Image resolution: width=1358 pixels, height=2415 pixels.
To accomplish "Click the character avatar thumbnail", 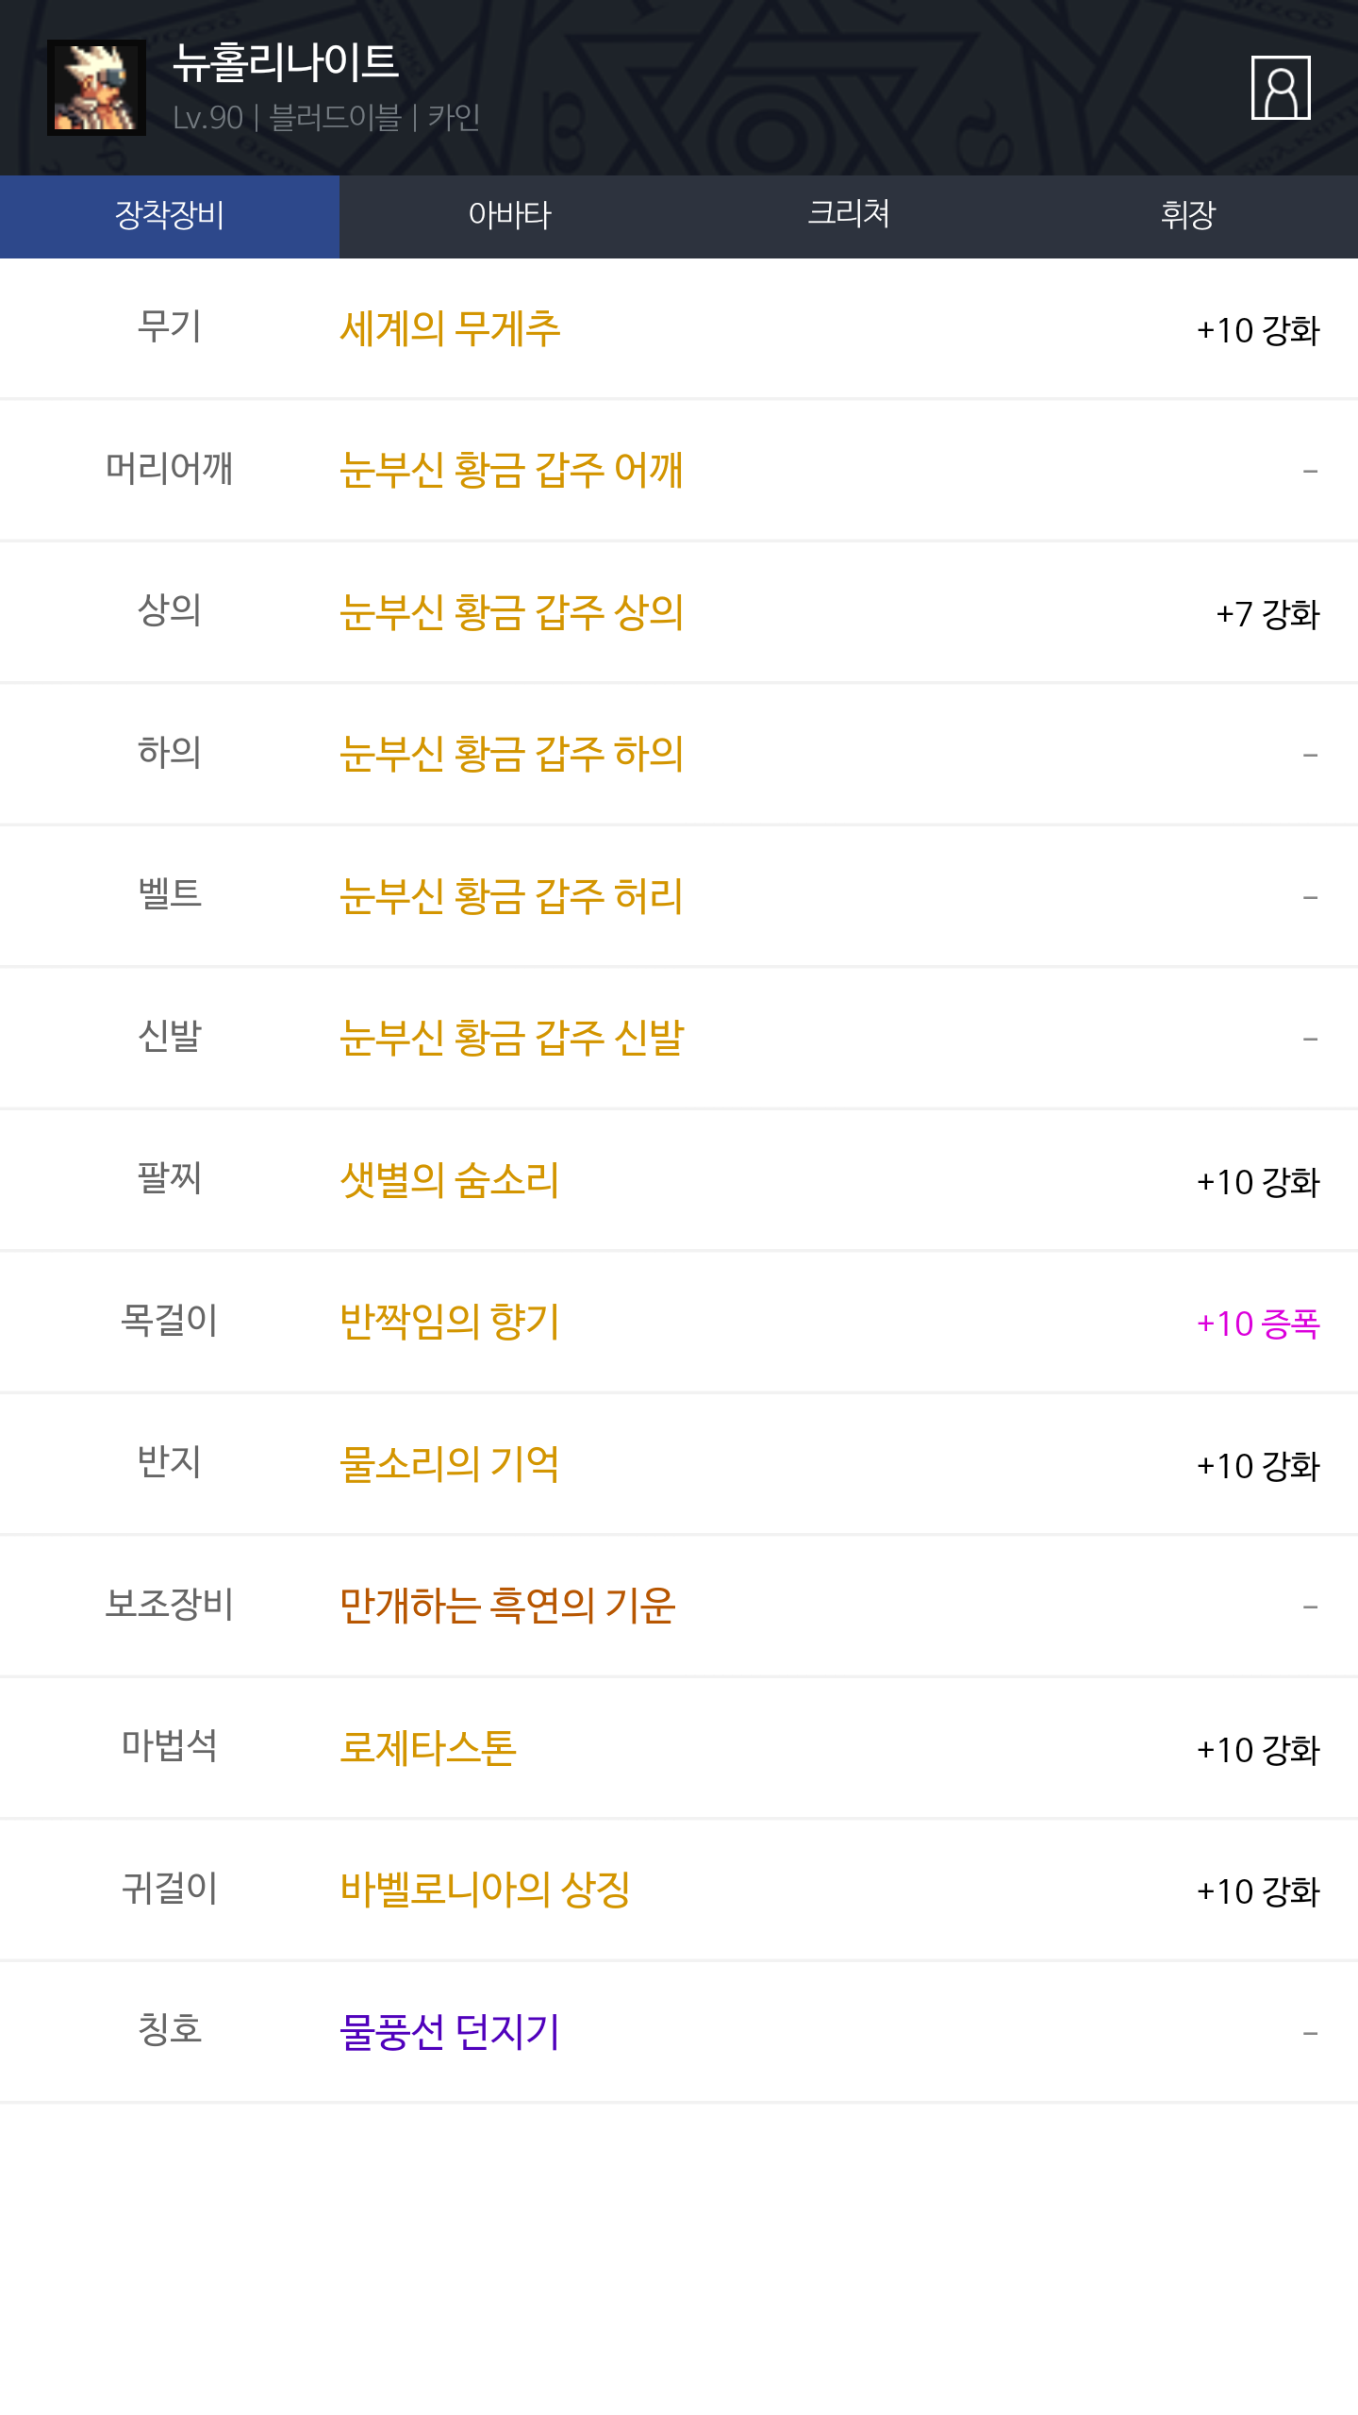I will click(96, 88).
